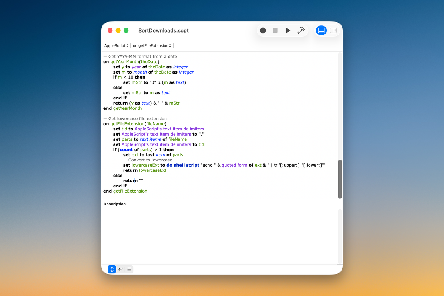Click the code editor vertical scrollbar thumb
The width and height of the screenshot is (444, 296).
pos(340,179)
